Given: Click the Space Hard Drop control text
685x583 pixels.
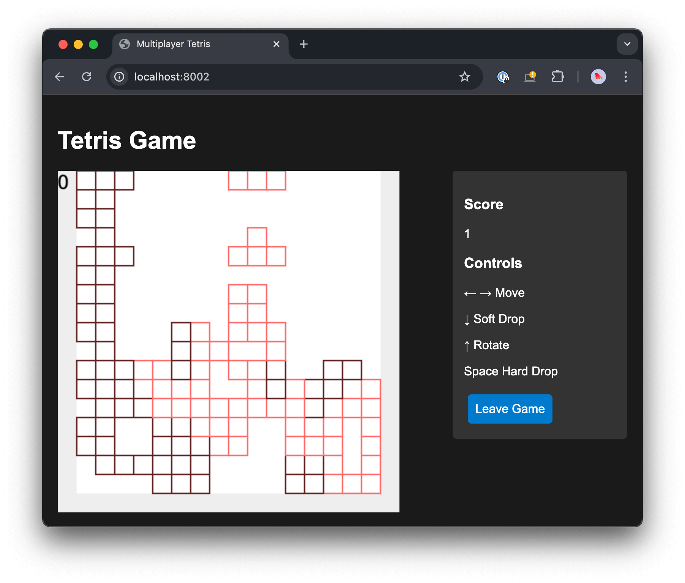Looking at the screenshot, I should pyautogui.click(x=511, y=371).
